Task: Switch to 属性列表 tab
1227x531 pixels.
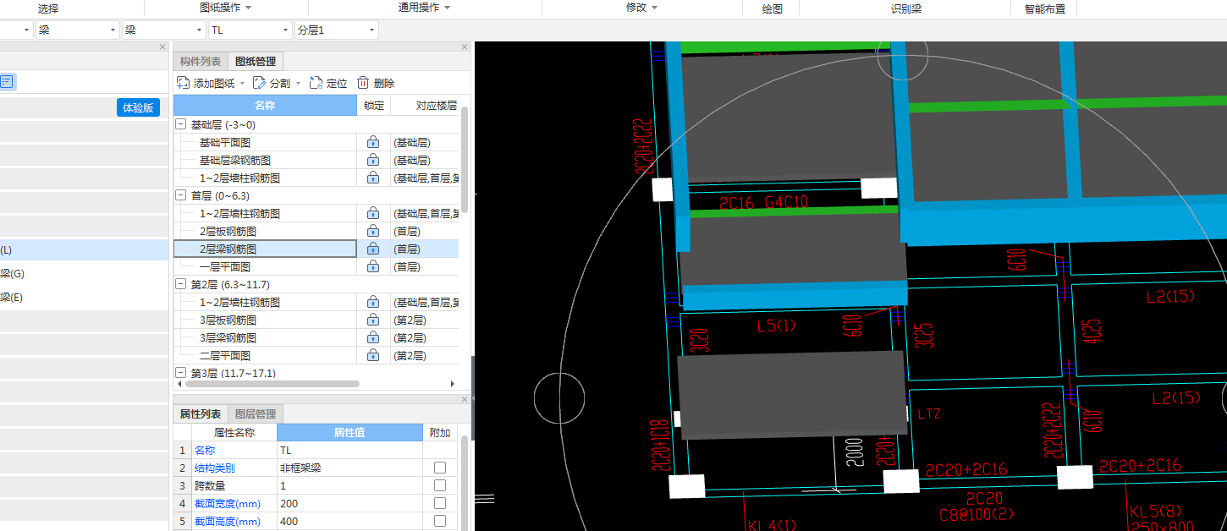Action: pos(201,414)
